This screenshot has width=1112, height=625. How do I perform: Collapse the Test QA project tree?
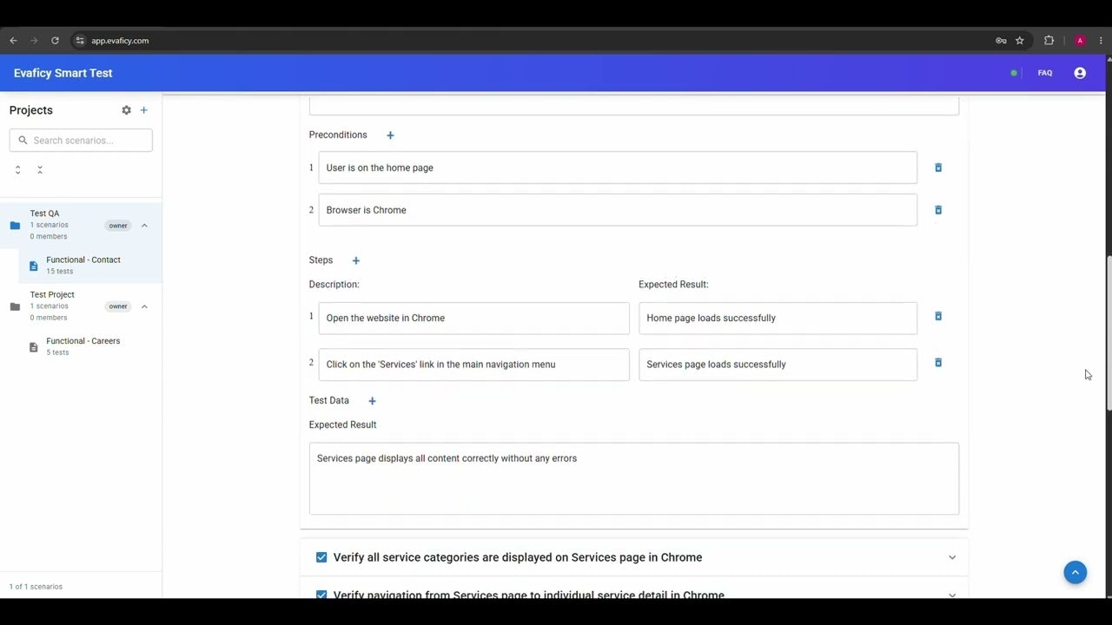click(x=144, y=226)
